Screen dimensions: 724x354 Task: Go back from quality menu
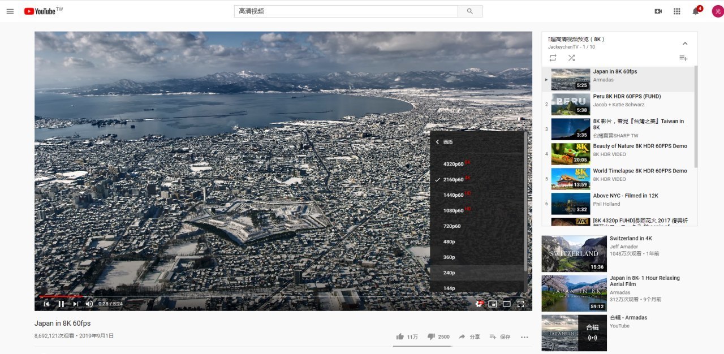point(437,142)
